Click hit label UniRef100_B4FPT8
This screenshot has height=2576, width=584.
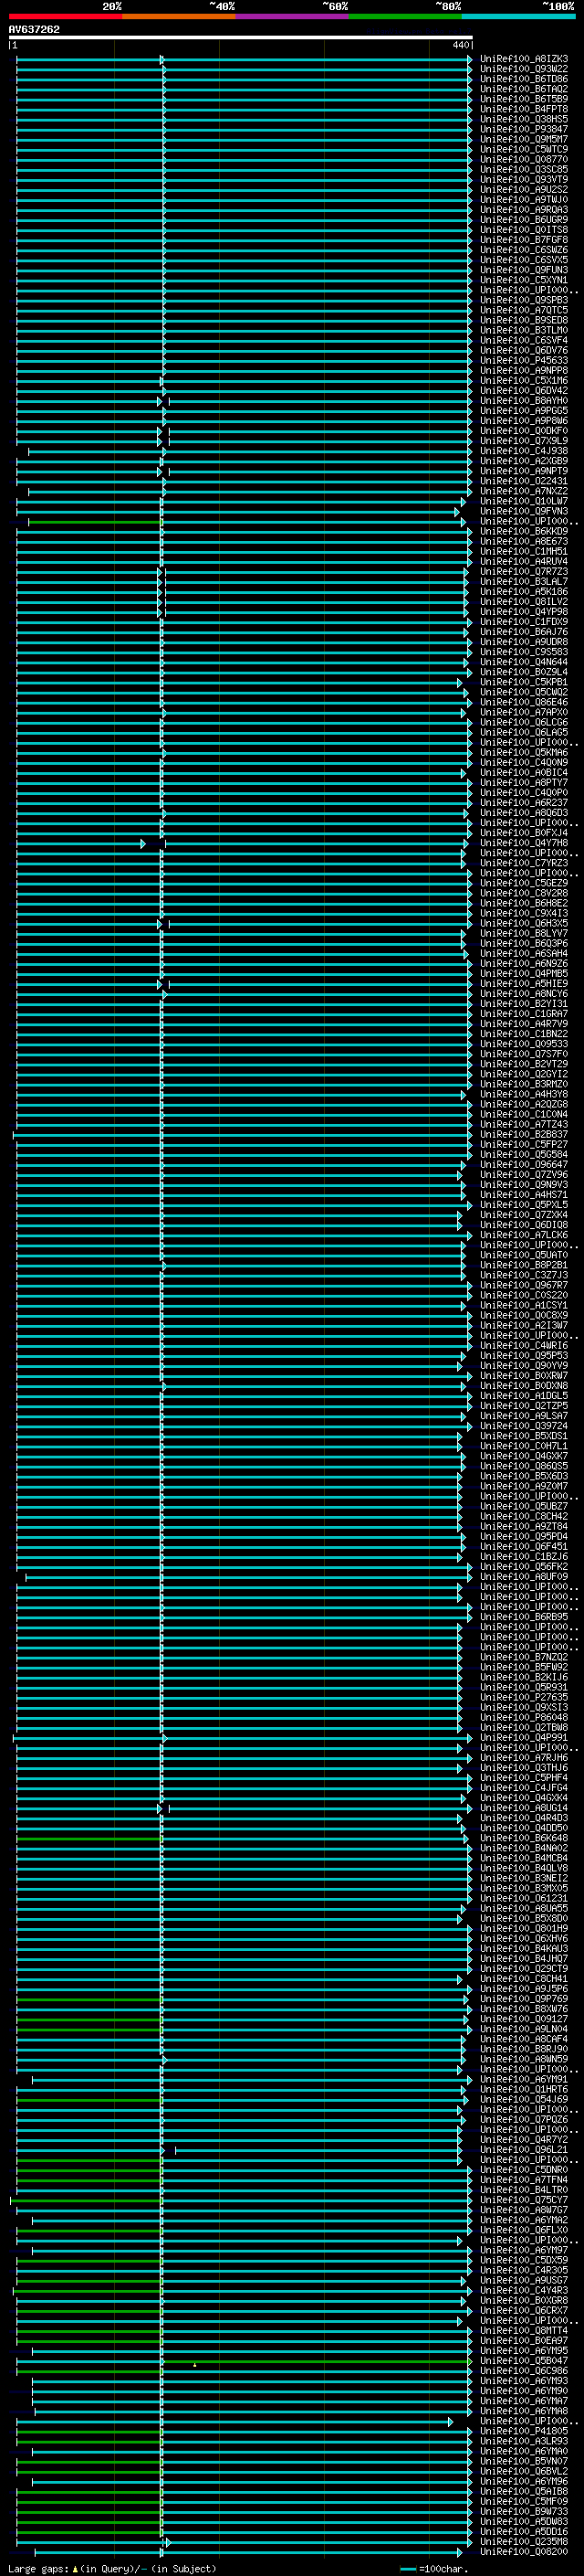[x=524, y=109]
